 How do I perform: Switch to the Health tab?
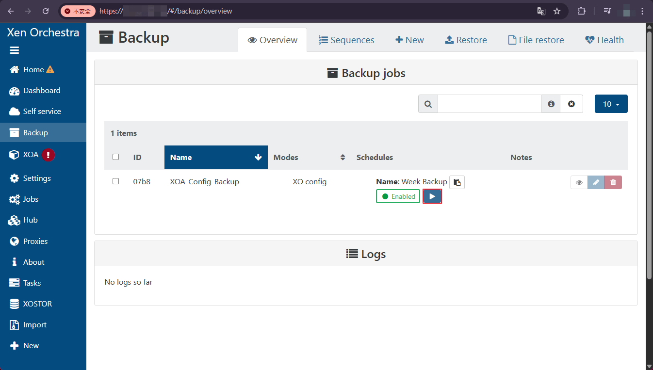pyautogui.click(x=604, y=40)
